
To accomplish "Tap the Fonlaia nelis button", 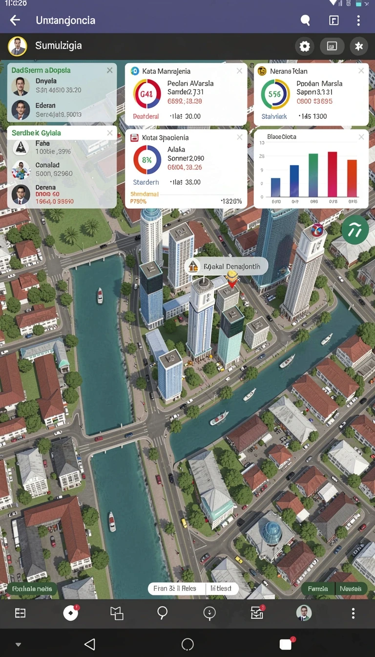I will [x=32, y=589].
